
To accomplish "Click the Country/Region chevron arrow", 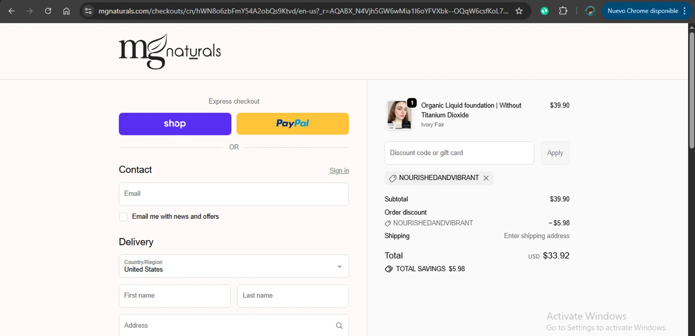I will point(339,266).
